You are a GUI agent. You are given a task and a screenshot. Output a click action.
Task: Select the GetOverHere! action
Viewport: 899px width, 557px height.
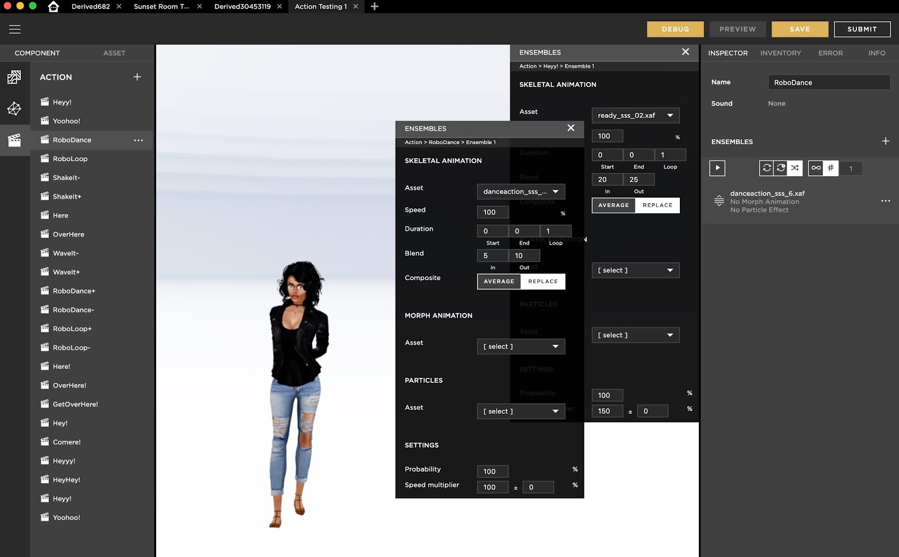click(75, 404)
